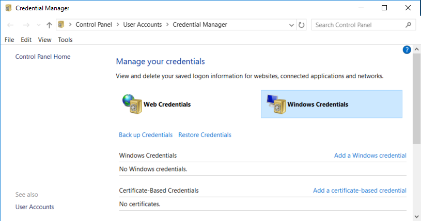Expand the address bar history dropdown
The image size is (421, 221).
(291, 25)
